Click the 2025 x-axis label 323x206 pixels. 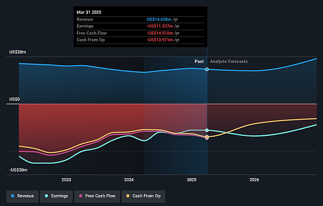point(192,180)
